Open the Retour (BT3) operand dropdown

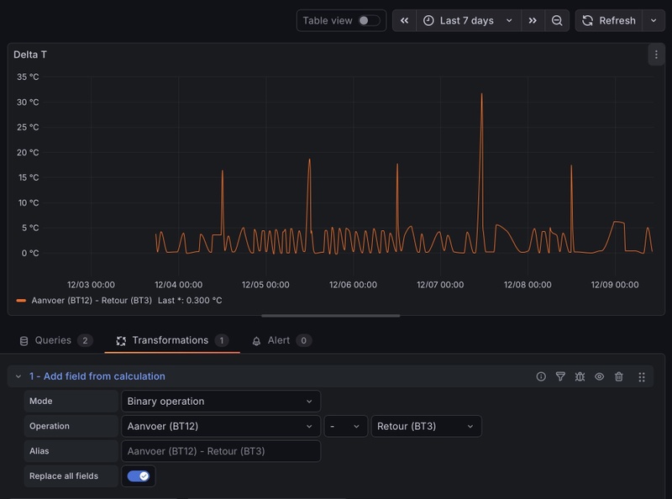pos(426,427)
